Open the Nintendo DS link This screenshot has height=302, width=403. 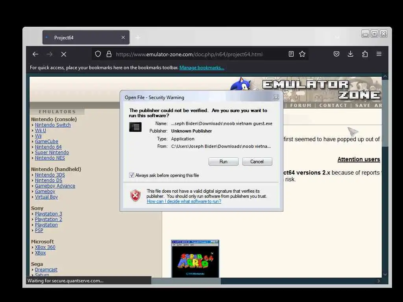coord(48,180)
